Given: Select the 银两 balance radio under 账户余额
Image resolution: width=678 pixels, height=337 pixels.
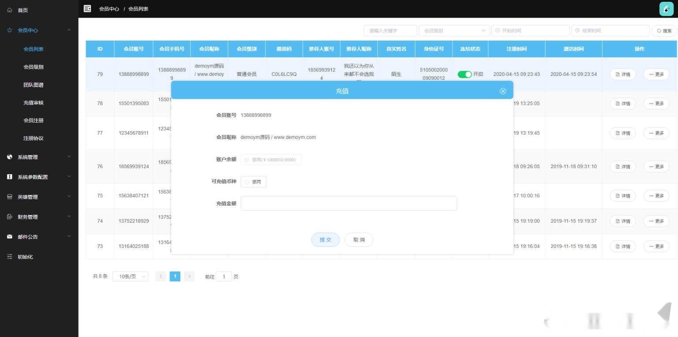Looking at the screenshot, I should pyautogui.click(x=247, y=160).
